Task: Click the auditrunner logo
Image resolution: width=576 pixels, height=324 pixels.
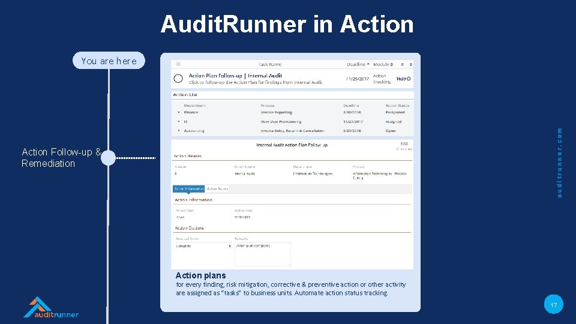Action: (51, 307)
